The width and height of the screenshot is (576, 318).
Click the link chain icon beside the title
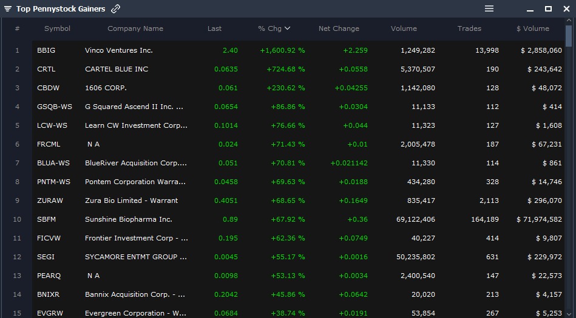coord(116,9)
